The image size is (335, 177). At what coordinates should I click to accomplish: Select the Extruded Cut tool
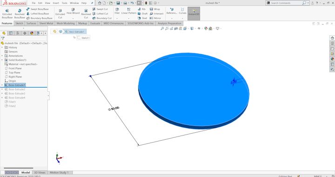click(60, 14)
